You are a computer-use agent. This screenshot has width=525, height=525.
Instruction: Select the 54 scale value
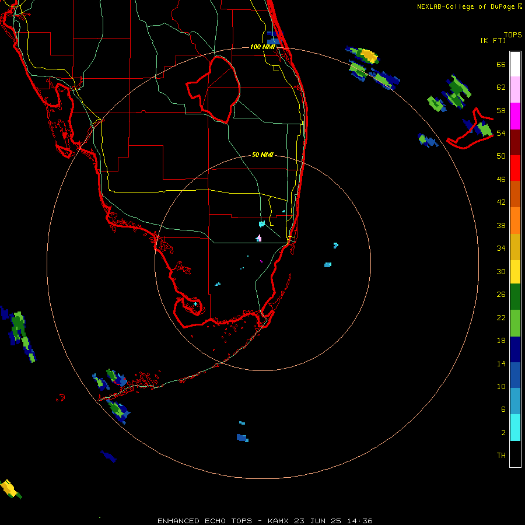pos(501,133)
